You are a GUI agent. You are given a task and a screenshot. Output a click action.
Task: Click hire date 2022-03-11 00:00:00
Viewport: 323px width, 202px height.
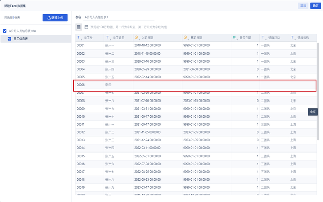point(148,148)
